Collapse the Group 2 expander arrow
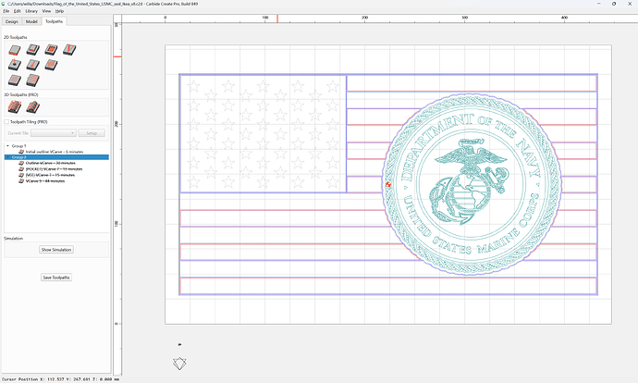 tap(7, 157)
